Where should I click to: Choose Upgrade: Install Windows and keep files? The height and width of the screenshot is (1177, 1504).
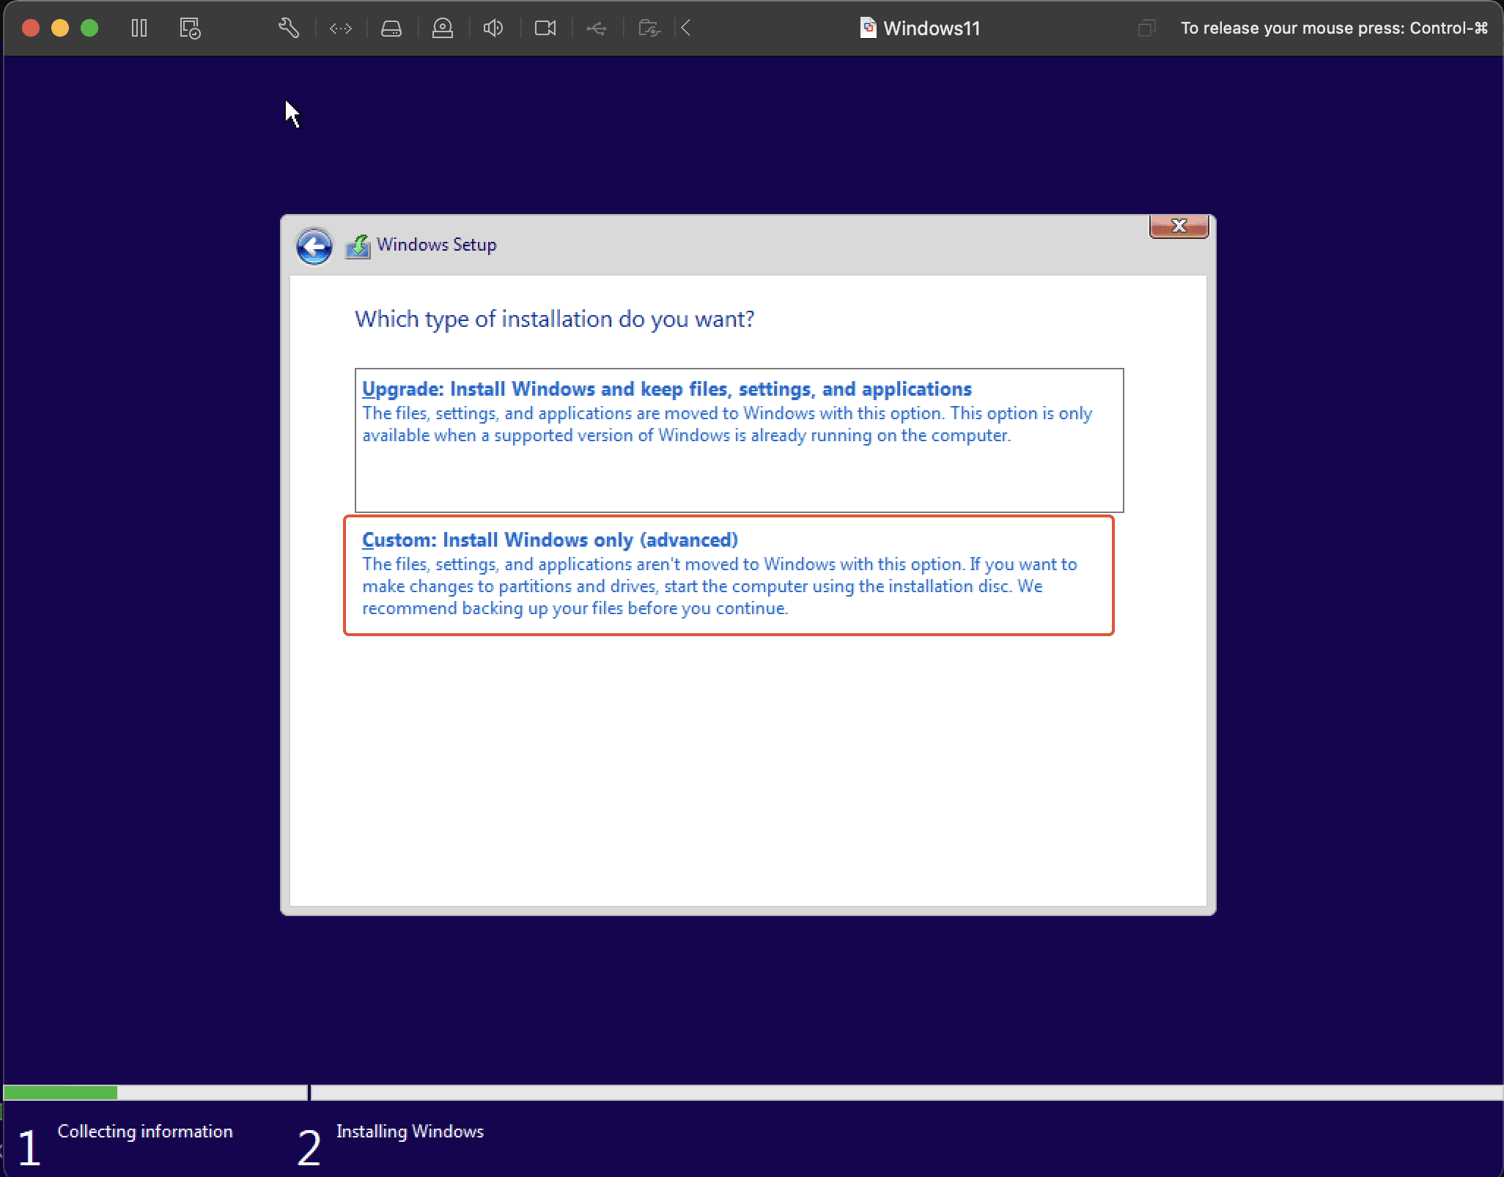click(x=739, y=440)
